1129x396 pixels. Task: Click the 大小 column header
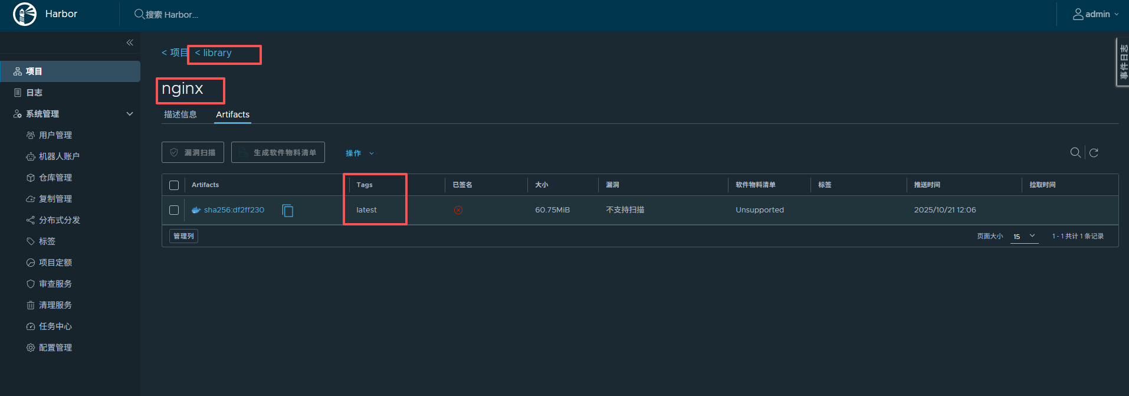point(541,185)
